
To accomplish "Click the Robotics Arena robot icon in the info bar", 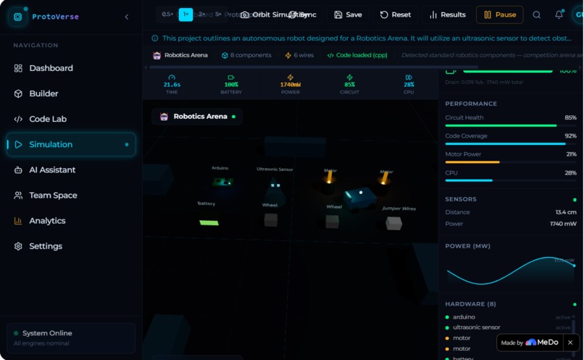I will pos(157,55).
